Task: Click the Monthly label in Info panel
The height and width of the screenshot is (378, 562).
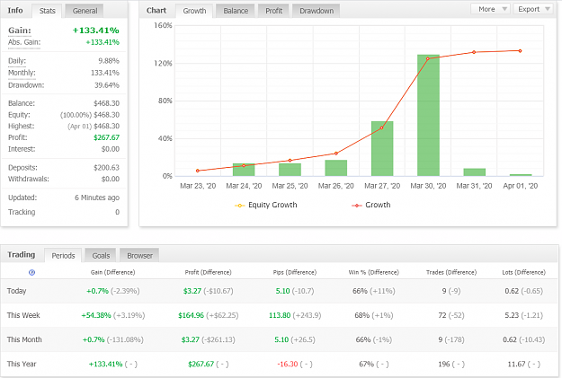Action: pyautogui.click(x=22, y=73)
